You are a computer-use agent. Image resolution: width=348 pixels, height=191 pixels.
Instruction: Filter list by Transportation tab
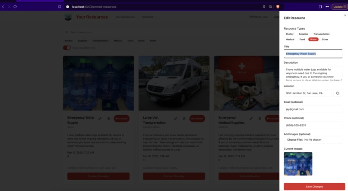[x=100, y=41]
